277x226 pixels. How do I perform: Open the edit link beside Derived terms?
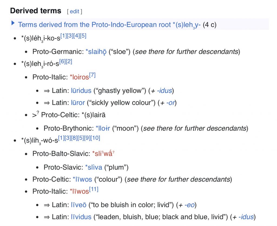pyautogui.click(x=75, y=11)
